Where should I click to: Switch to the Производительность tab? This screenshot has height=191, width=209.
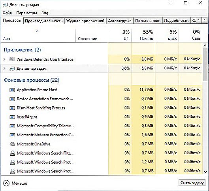[44, 21]
